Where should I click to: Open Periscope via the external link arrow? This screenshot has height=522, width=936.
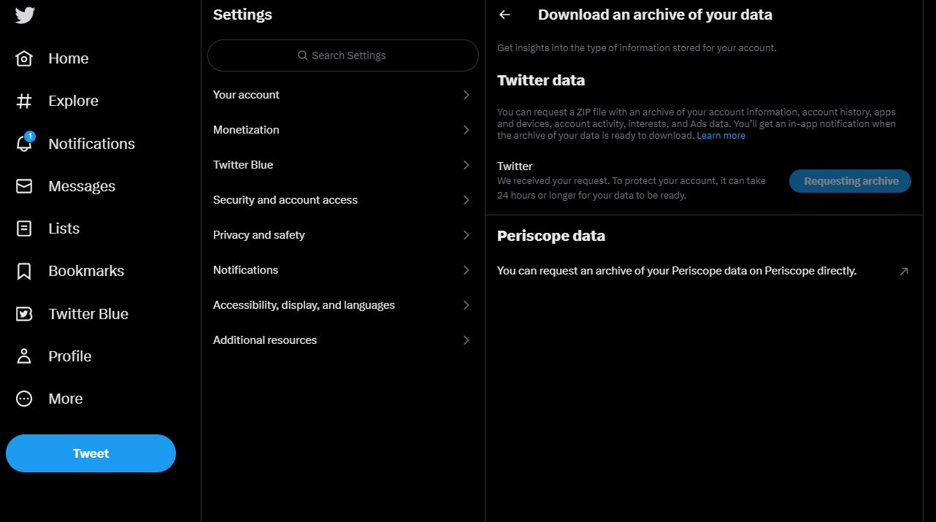point(903,271)
